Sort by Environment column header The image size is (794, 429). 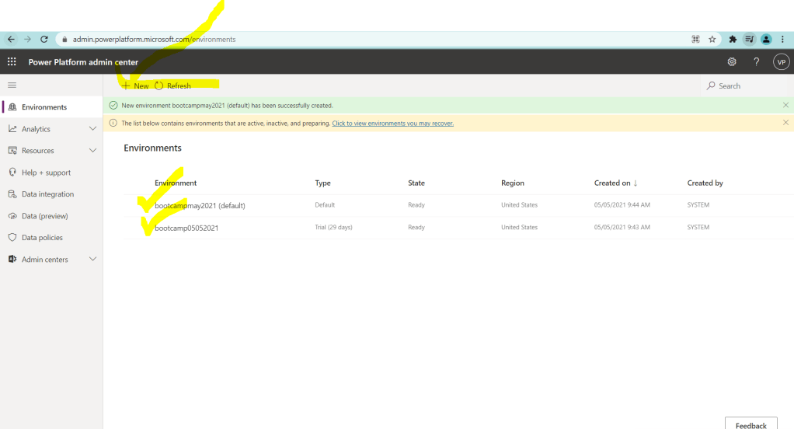pos(176,183)
